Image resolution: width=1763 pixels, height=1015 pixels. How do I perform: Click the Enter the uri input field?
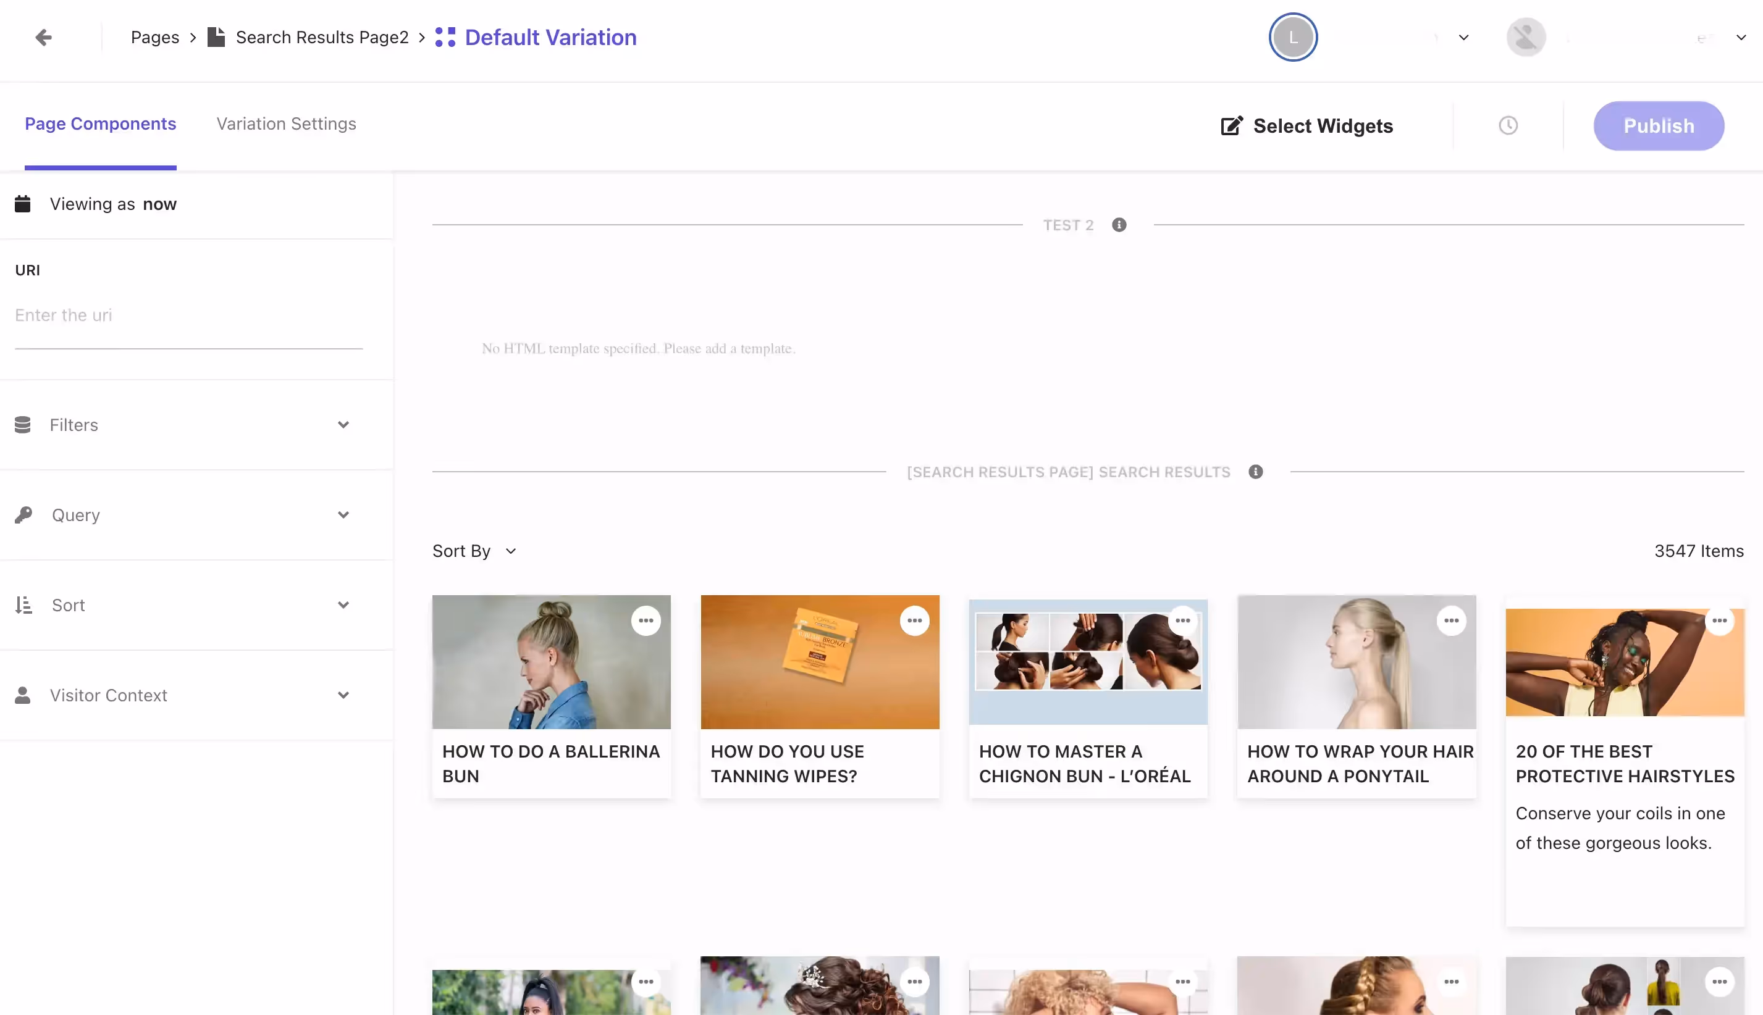point(188,315)
